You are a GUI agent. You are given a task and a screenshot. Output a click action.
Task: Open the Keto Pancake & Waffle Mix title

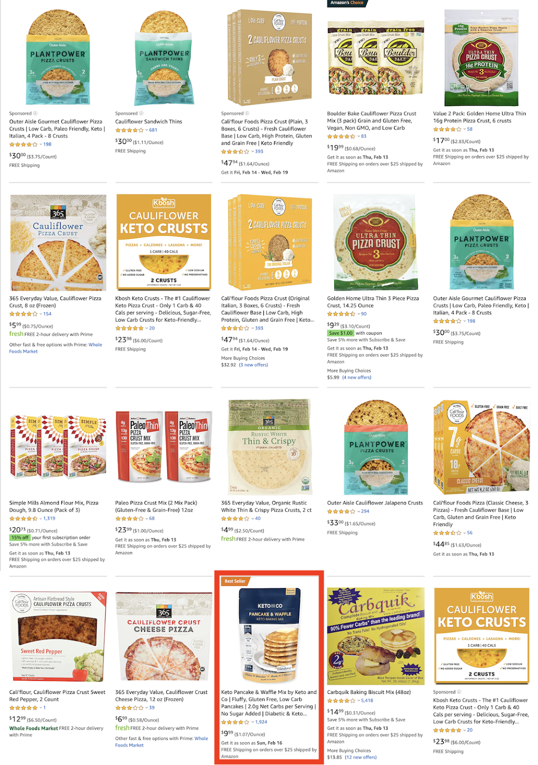pos(269,703)
